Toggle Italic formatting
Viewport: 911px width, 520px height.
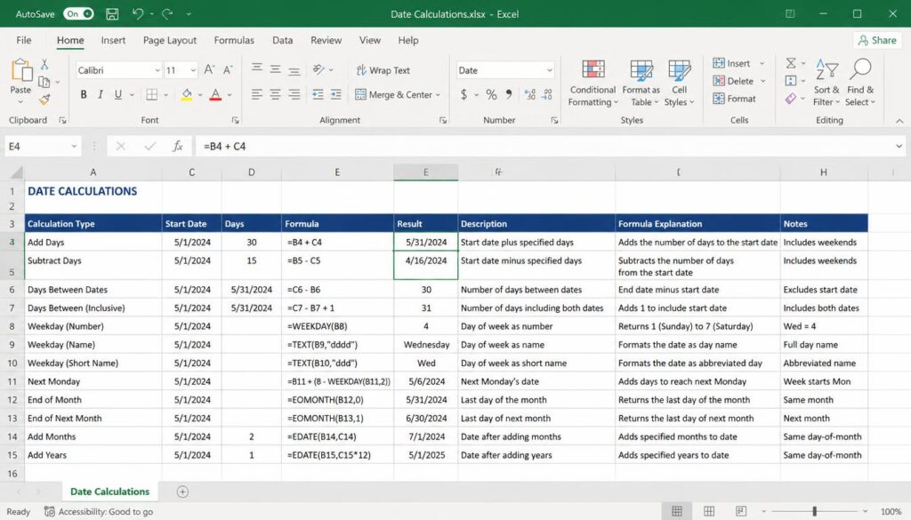(x=101, y=94)
